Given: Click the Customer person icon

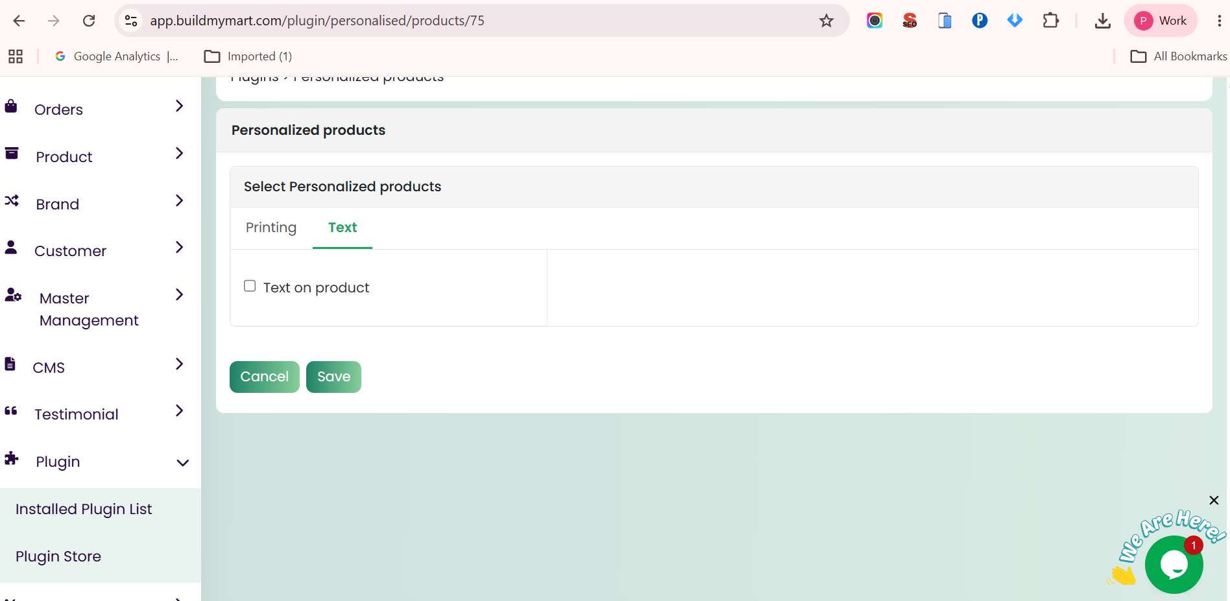Looking at the screenshot, I should (x=11, y=248).
